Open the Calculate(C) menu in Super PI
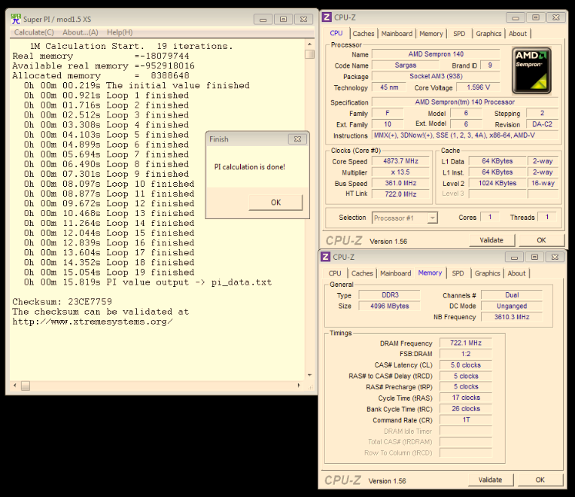575x497 pixels. (x=34, y=32)
